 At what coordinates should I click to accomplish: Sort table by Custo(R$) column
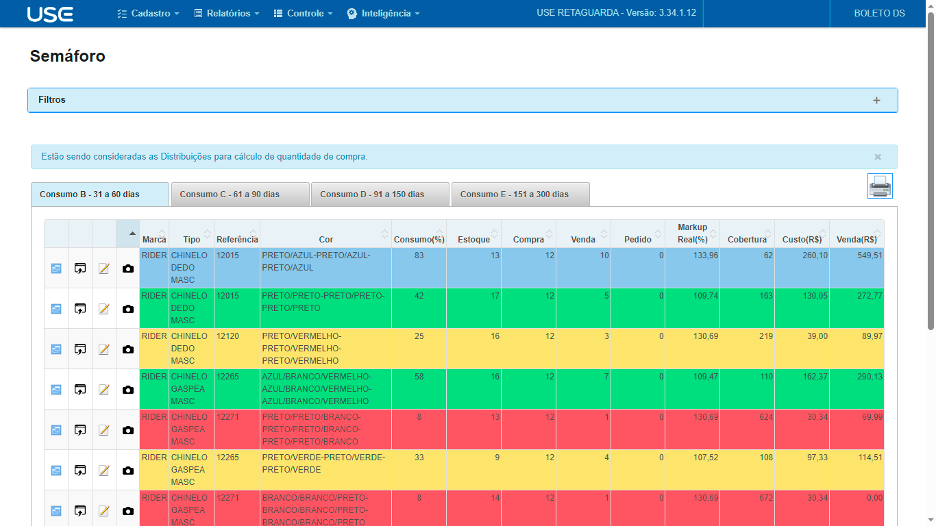[x=802, y=234]
